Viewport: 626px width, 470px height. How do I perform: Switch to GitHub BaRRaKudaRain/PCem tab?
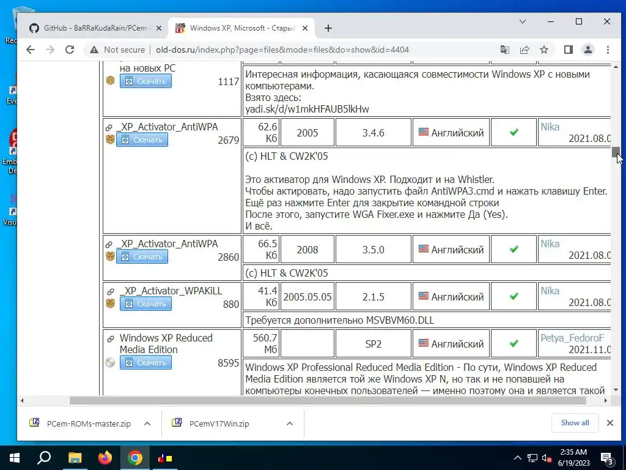96,28
